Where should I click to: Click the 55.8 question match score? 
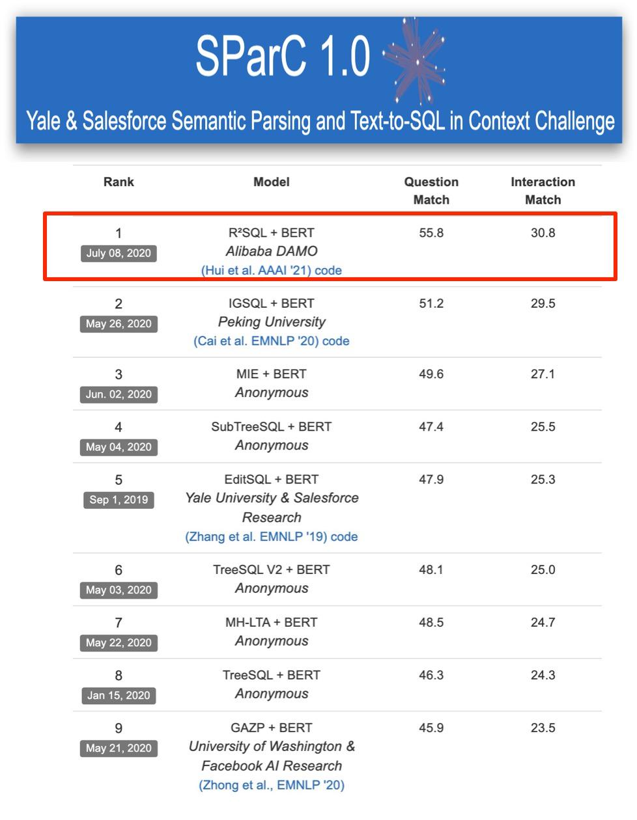pos(431,233)
